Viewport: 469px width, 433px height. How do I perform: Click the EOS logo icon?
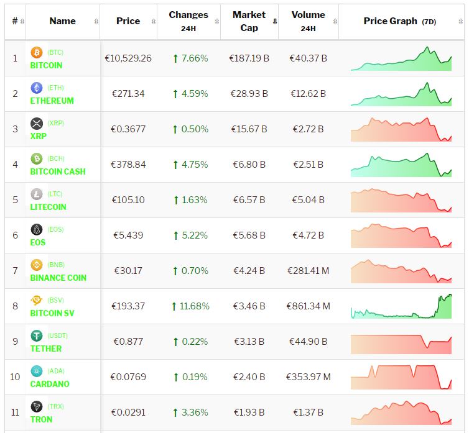[36, 230]
